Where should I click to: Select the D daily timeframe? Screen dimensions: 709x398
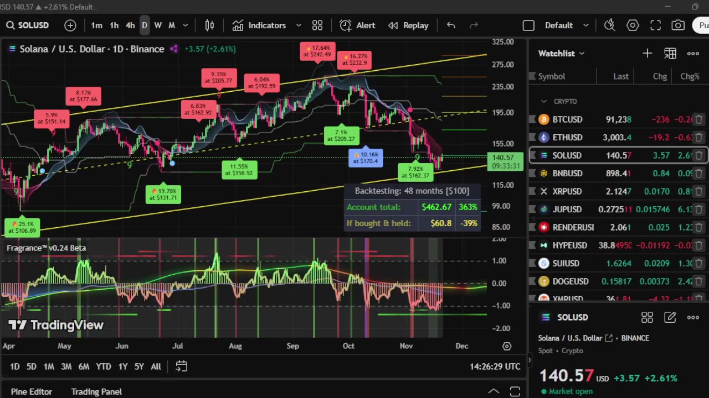(x=145, y=25)
